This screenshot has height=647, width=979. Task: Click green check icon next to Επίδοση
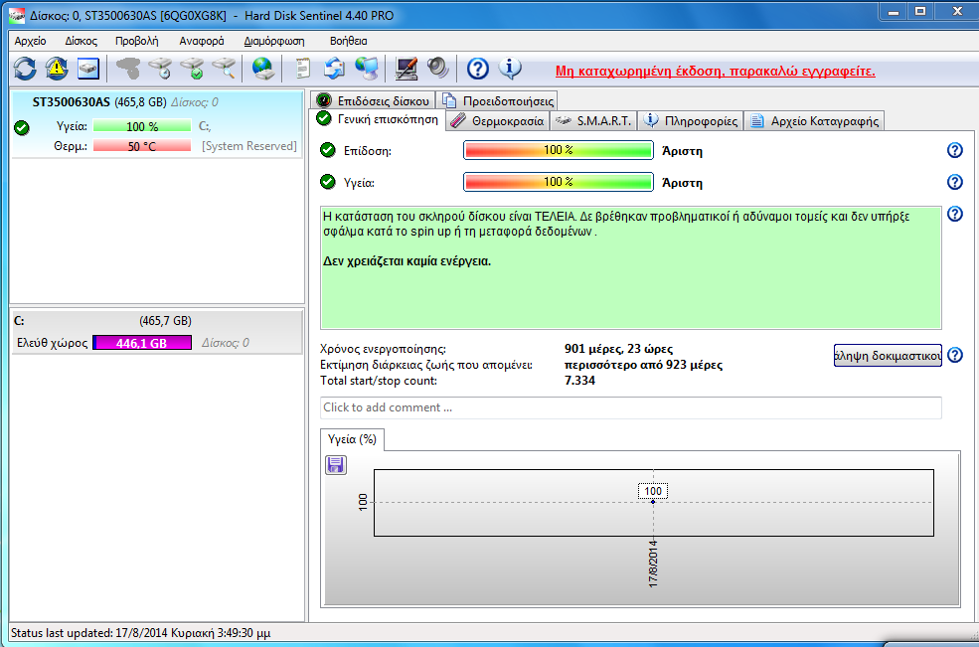(x=328, y=150)
